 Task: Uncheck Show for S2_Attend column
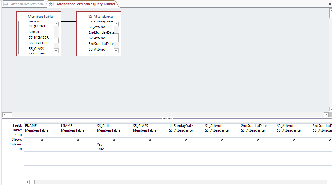294,140
